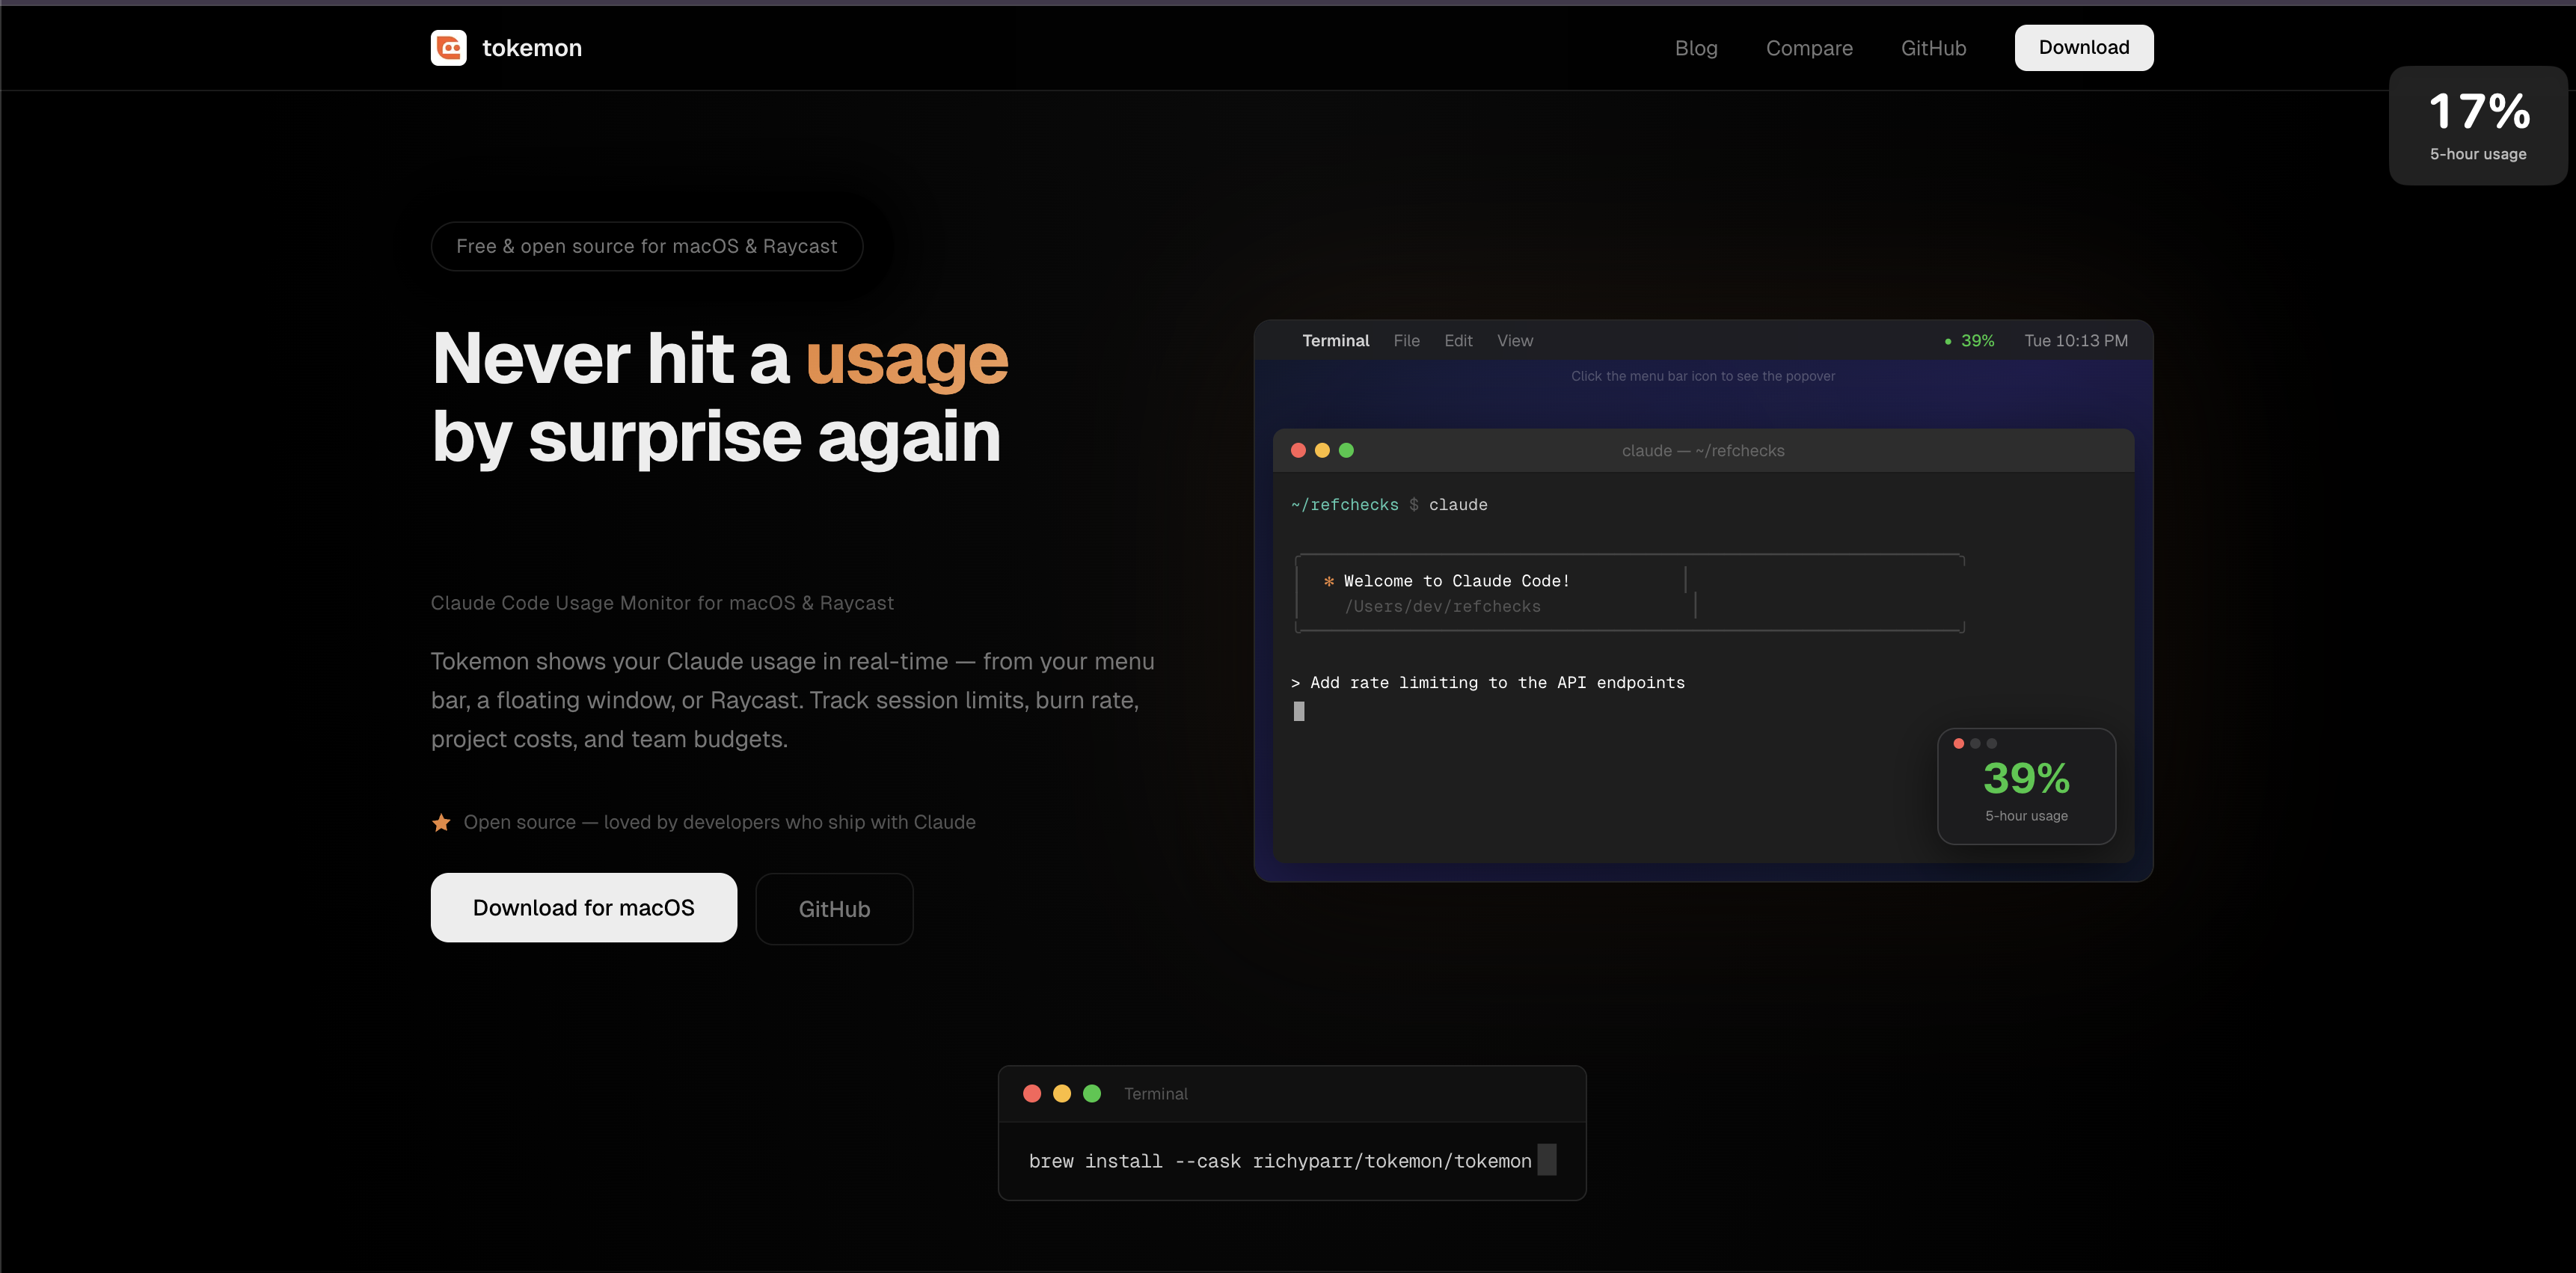Click the orange asterisk Claude Code icon
Image resolution: width=2576 pixels, height=1273 pixels.
click(1329, 581)
